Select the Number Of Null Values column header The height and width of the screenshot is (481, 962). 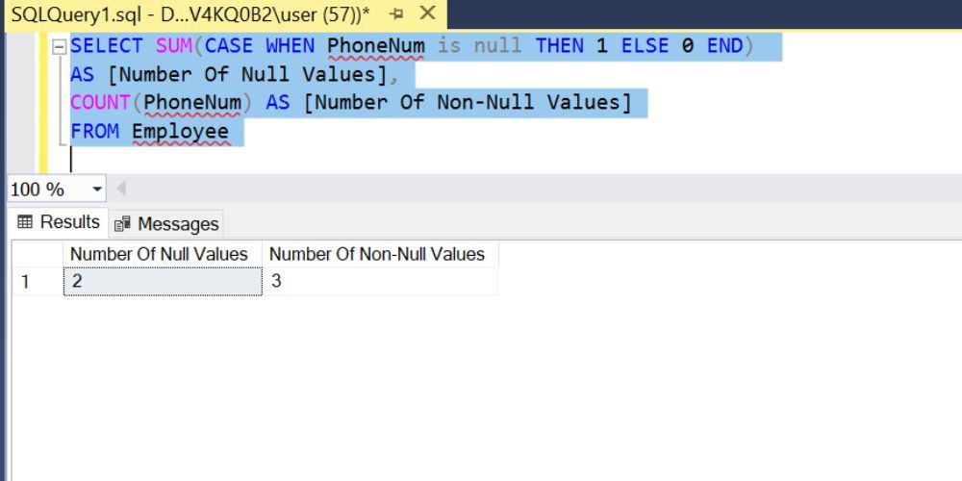tap(163, 254)
